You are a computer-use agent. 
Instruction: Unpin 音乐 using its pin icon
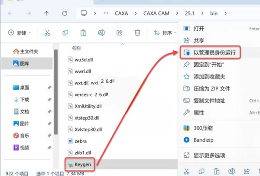tap(49, 136)
